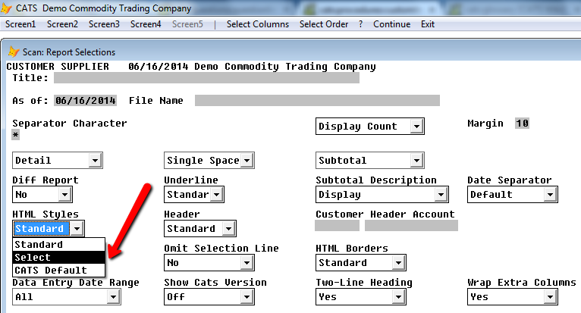Open the Screen2 menu
This screenshot has height=313, width=581.
[62, 24]
